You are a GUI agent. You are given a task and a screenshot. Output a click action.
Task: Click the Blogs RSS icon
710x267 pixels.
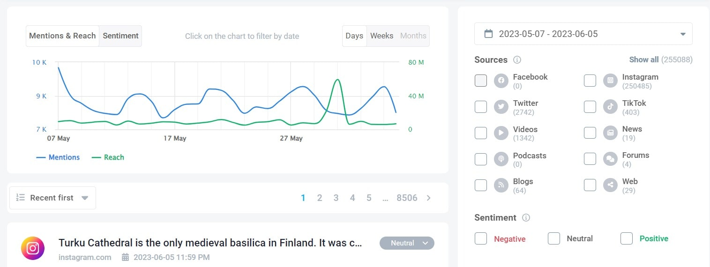[x=501, y=185]
